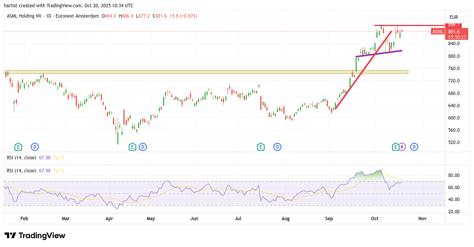This screenshot has height=247, width=474.
Task: Click the mid-July earnings marker
Action: tap(261, 147)
